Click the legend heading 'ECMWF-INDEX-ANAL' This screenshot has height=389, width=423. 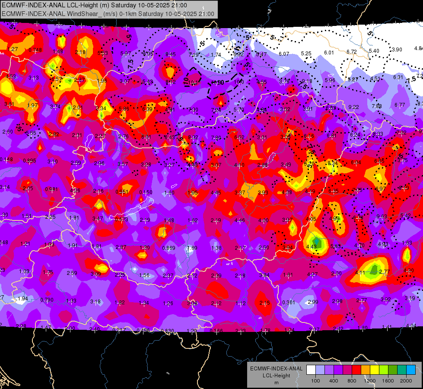coord(276,369)
